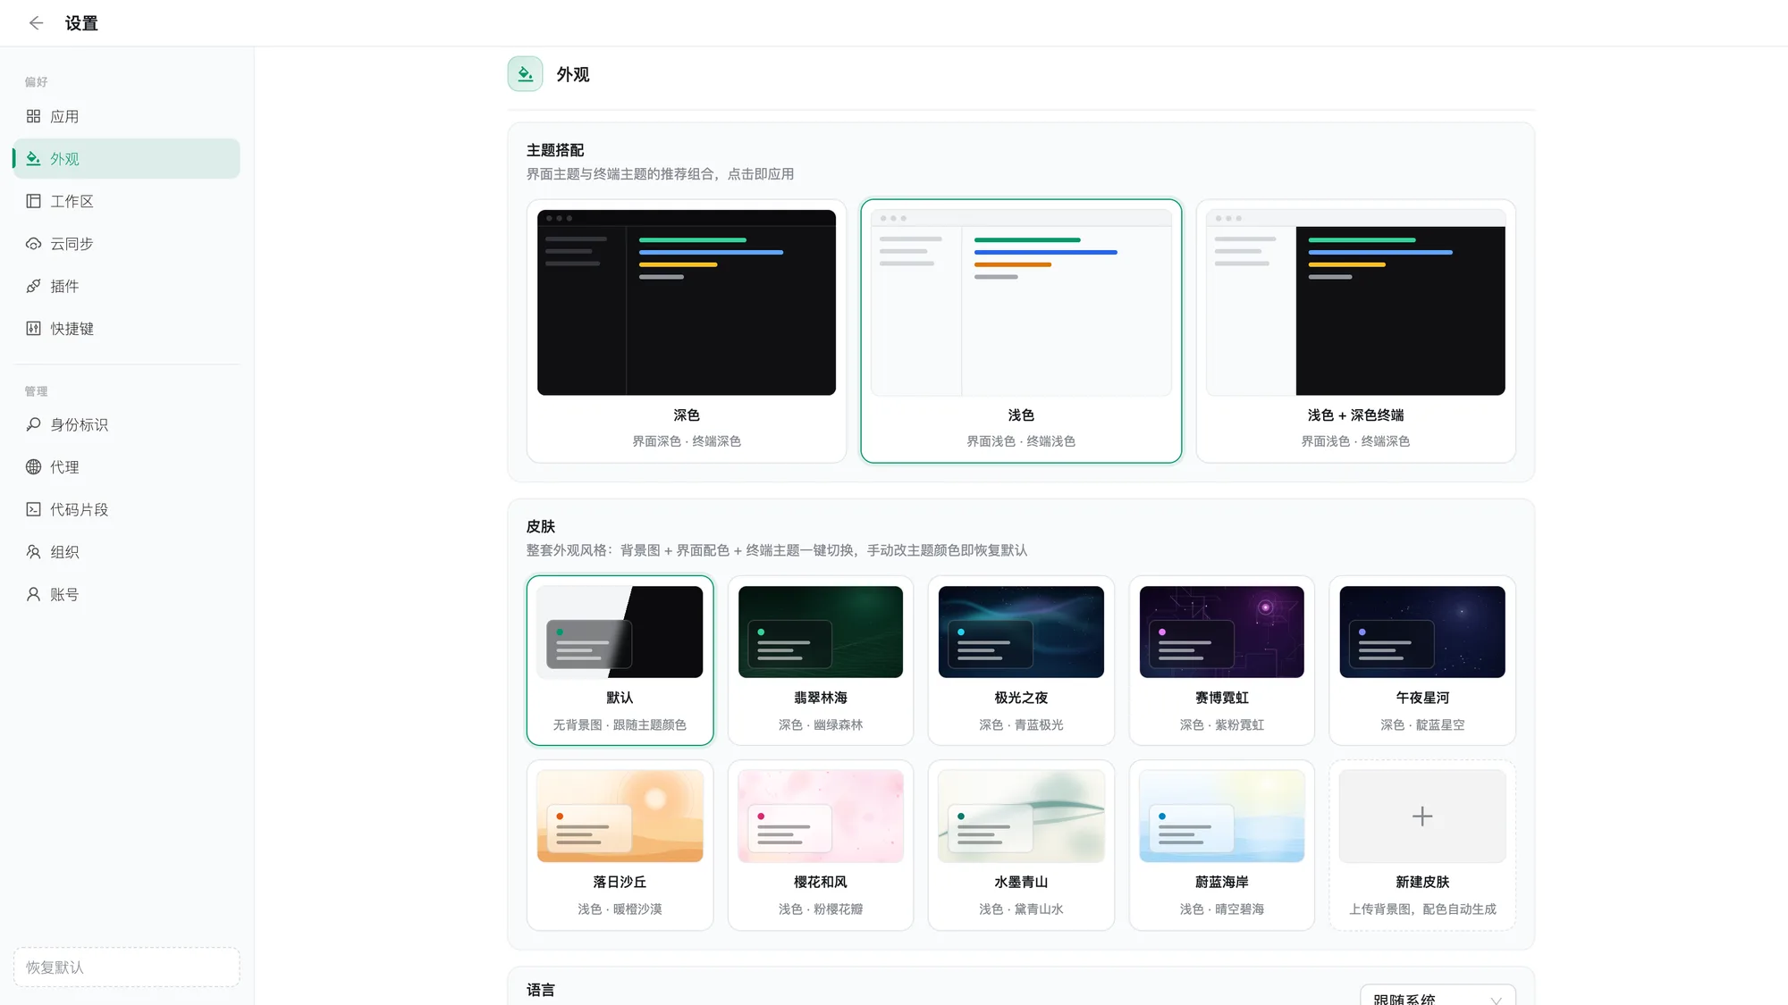Open the 身份标识 key icon
This screenshot has height=1005, width=1788.
click(x=33, y=424)
